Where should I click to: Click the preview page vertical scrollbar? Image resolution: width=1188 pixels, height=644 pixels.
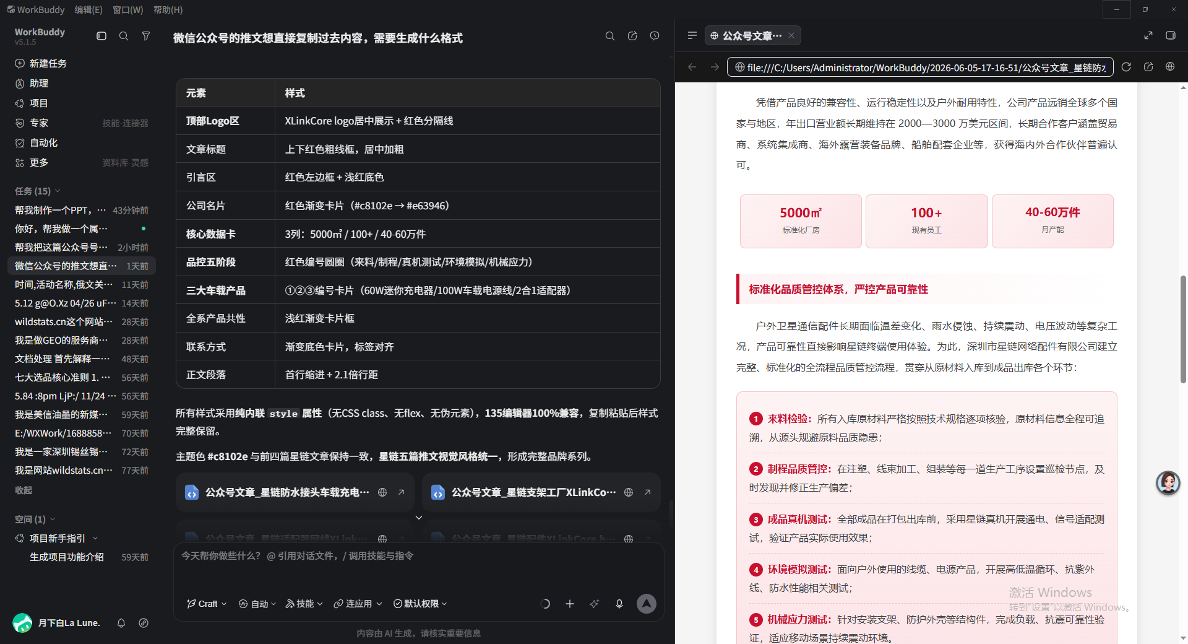[x=1183, y=328]
